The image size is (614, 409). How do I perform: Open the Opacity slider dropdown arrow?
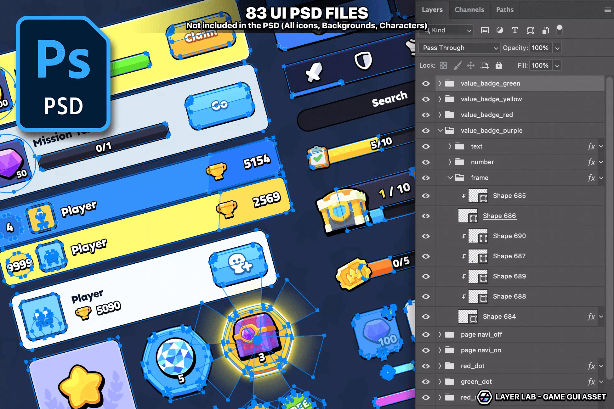click(x=557, y=48)
